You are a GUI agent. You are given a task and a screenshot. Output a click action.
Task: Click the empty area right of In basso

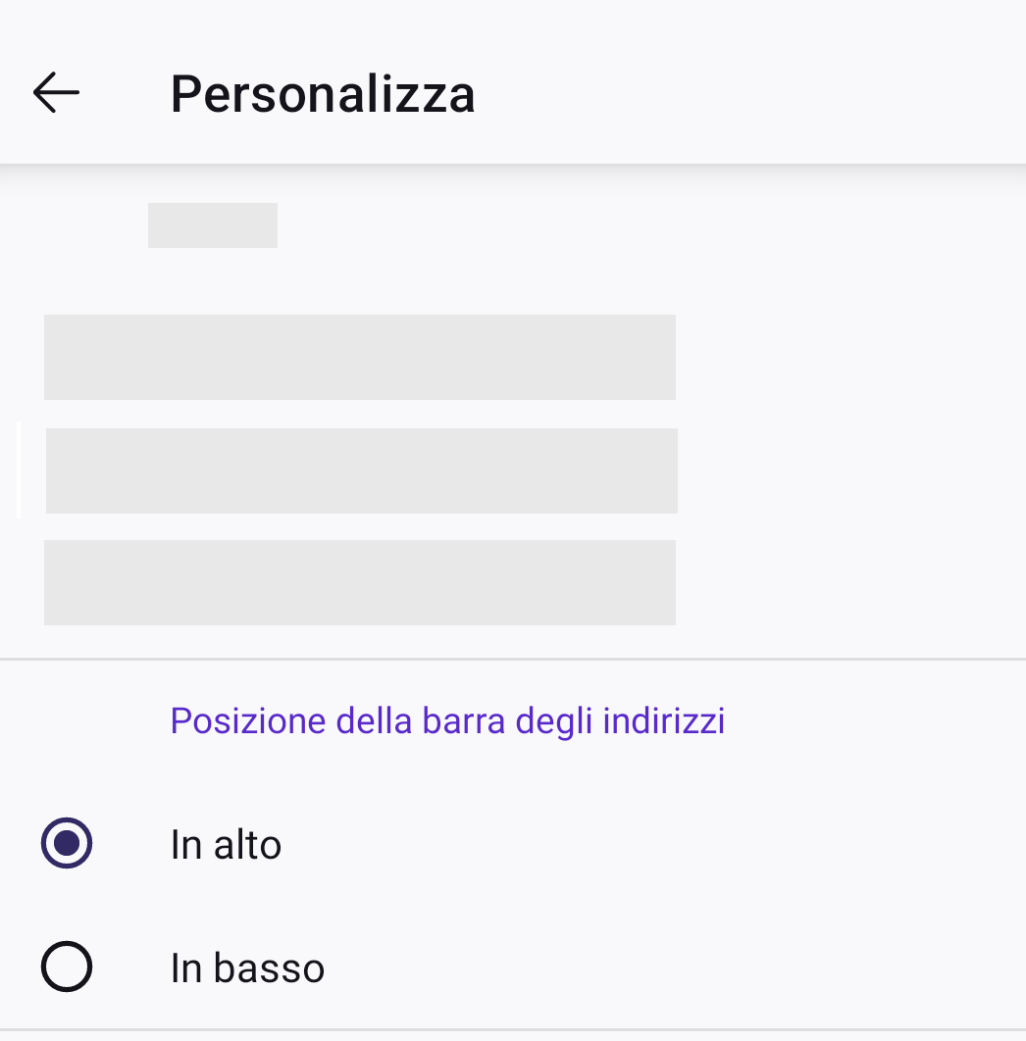pyautogui.click(x=667, y=968)
